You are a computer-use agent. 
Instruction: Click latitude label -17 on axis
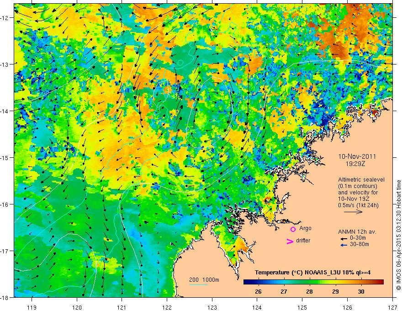(5, 251)
